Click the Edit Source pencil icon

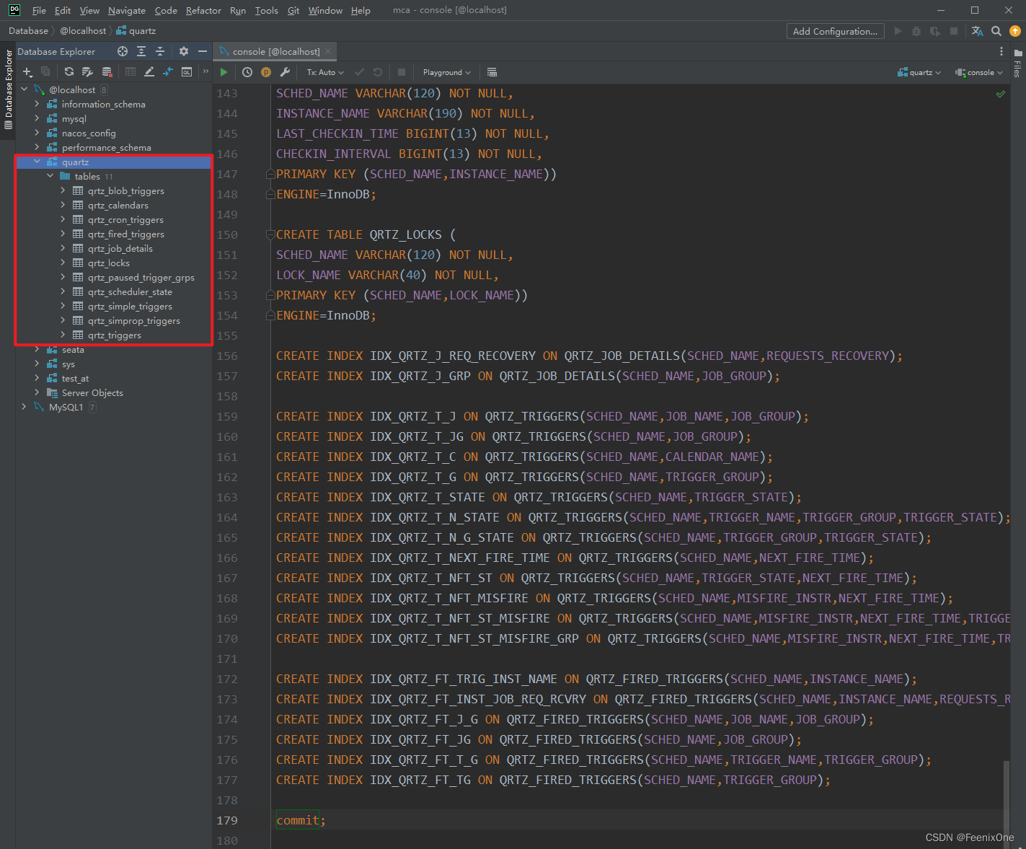pos(149,72)
